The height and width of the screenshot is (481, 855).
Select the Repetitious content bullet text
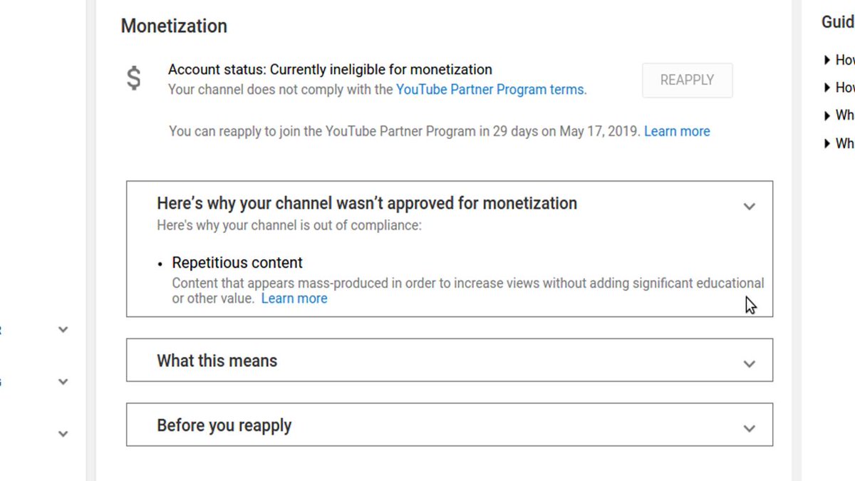pyautogui.click(x=237, y=262)
